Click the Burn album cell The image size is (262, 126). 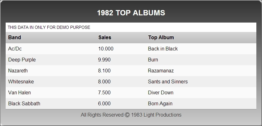pos(153,60)
